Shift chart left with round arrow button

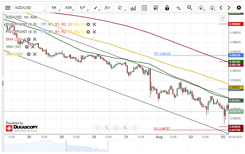pos(98,128)
